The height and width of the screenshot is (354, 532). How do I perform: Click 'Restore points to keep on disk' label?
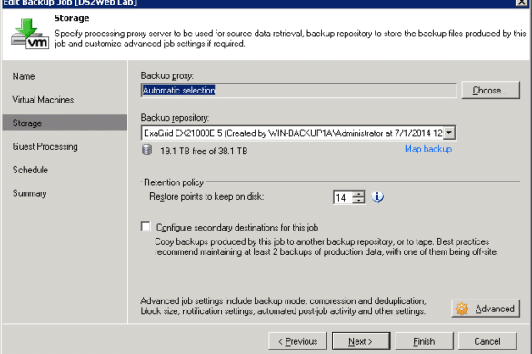[206, 196]
